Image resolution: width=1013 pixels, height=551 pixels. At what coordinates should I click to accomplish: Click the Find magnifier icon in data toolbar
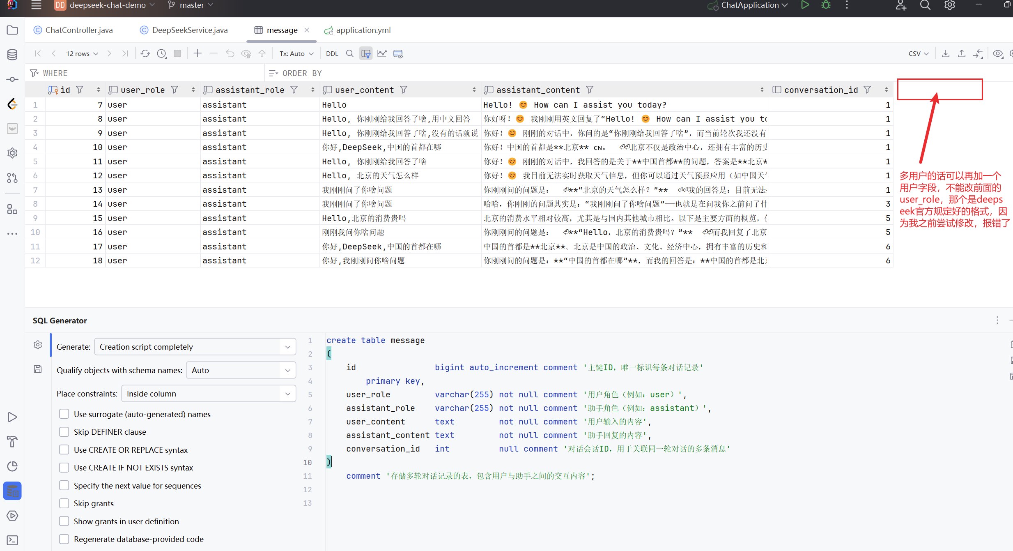tap(349, 53)
